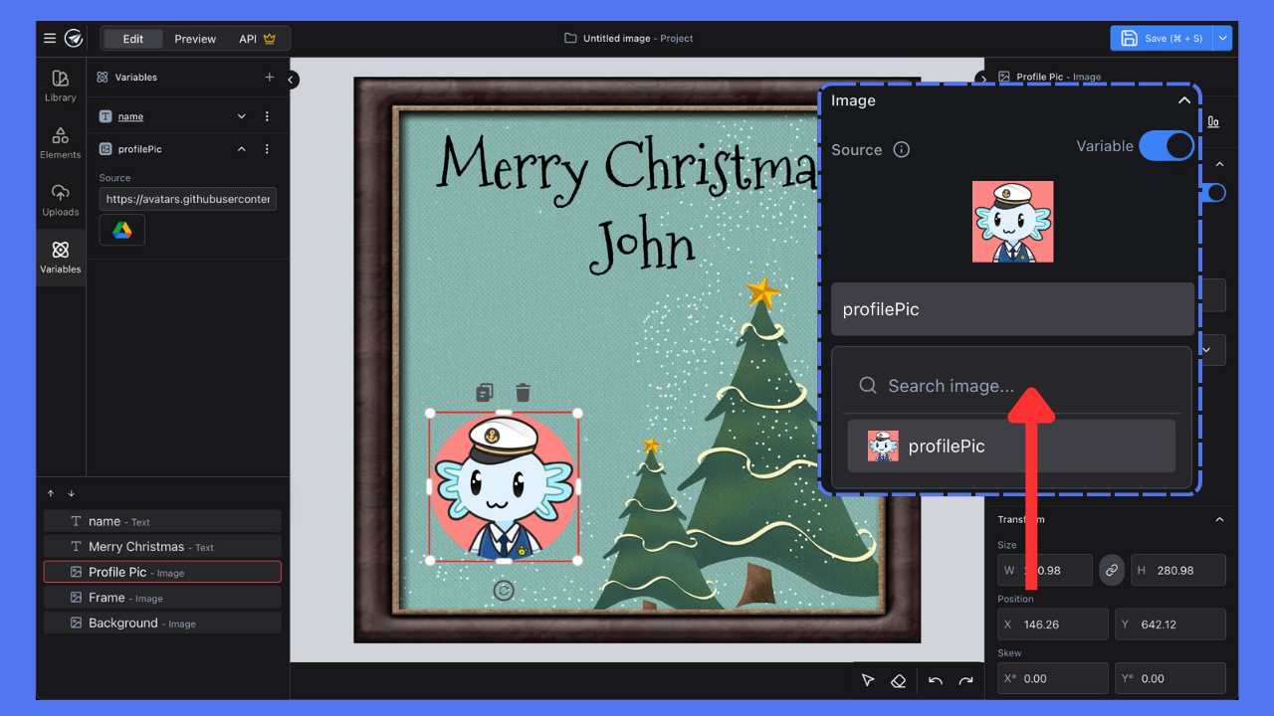1274x716 pixels.
Task: Collapse the name variable options
Action: tap(241, 115)
